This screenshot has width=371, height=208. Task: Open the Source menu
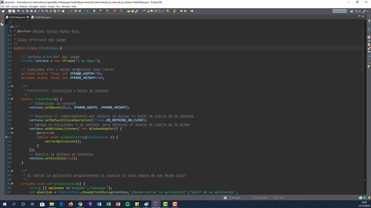[14, 6]
